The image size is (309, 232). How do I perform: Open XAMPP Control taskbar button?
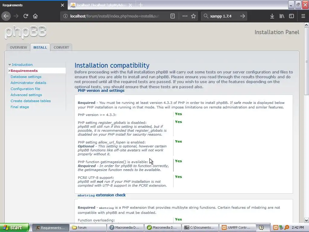pyautogui.click(x=238, y=228)
